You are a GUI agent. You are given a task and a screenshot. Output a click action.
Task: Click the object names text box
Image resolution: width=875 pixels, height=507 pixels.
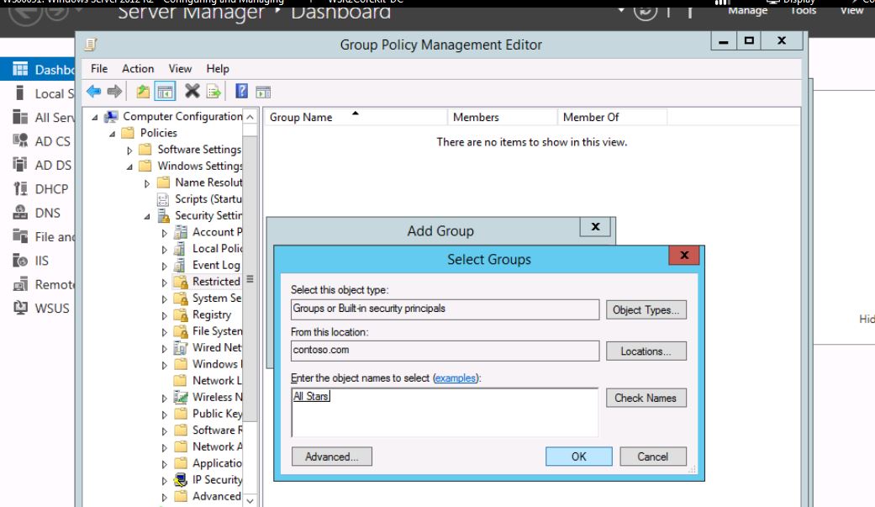444,412
